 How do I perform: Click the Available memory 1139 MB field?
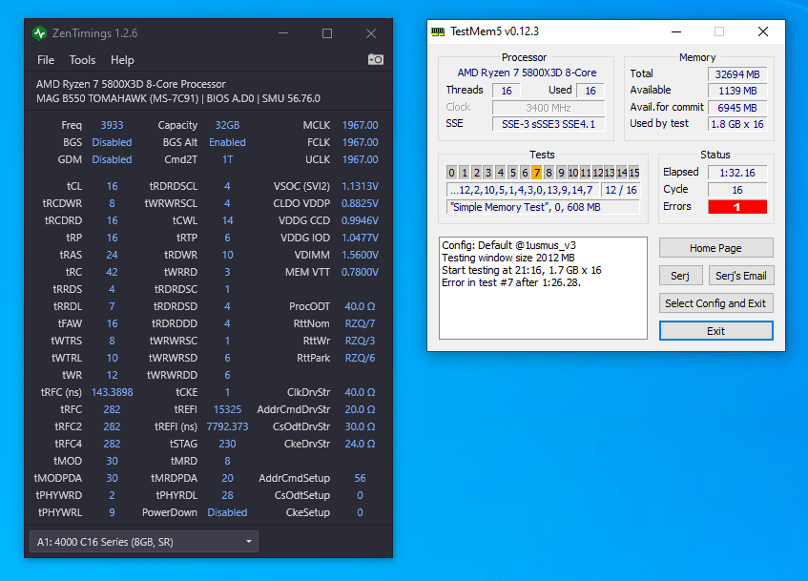(737, 91)
